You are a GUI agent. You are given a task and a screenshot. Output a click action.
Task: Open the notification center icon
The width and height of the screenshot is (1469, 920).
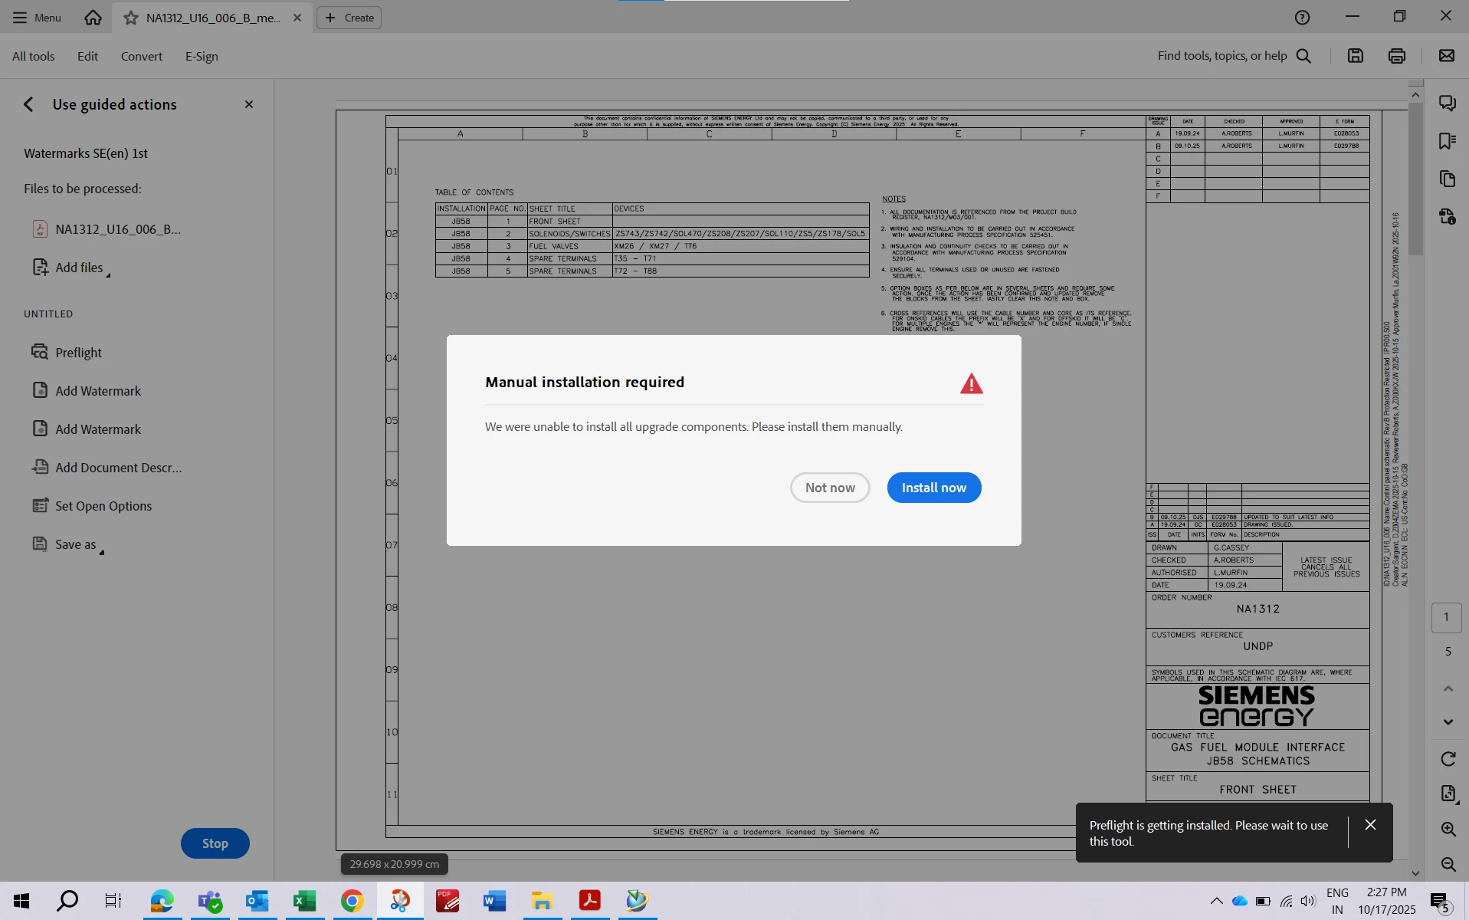(x=1440, y=902)
